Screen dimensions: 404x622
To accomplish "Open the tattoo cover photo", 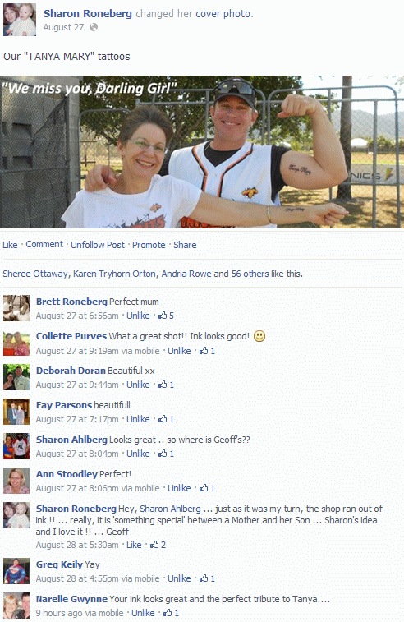I will pyautogui.click(x=202, y=152).
